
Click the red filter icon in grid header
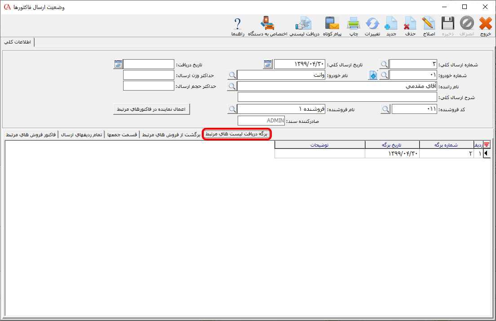point(486,144)
